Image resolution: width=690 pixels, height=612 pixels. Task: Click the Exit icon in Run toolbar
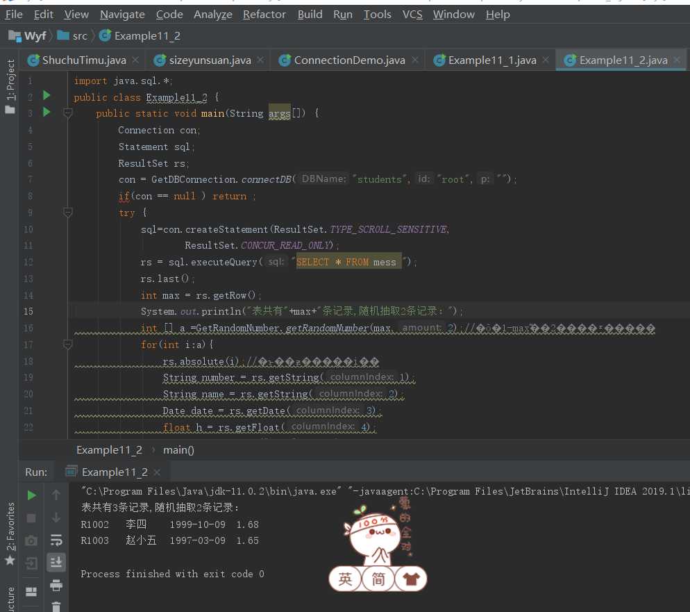click(31, 563)
